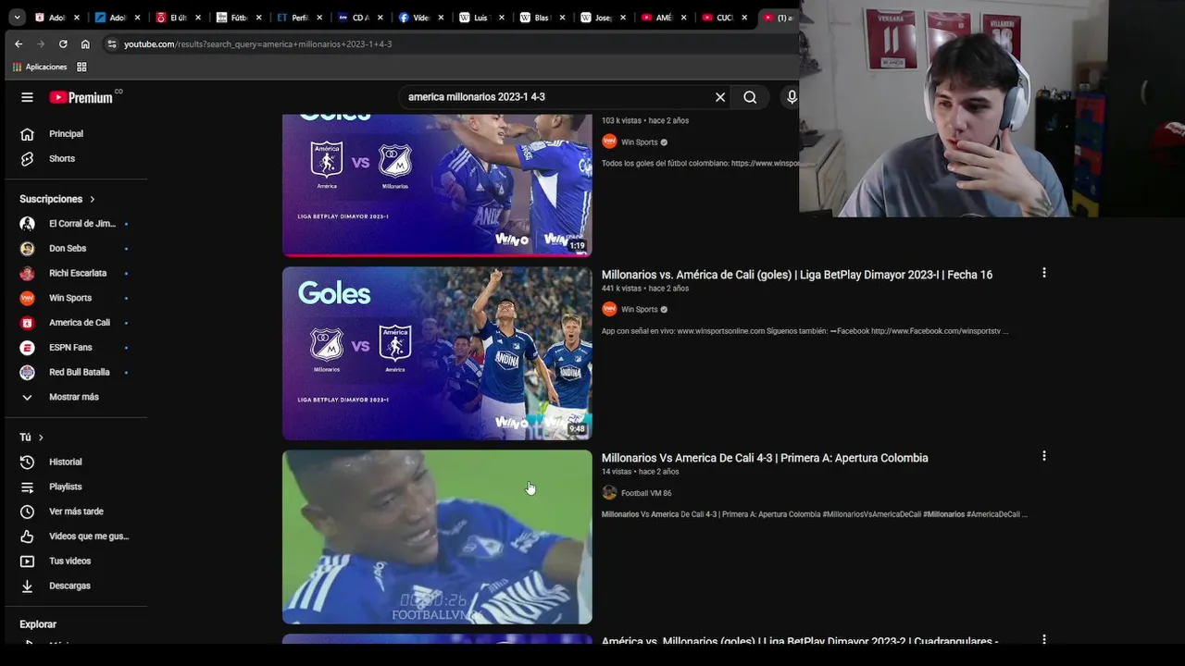Expand the Suscripciones section chevron
The image size is (1185, 666).
93,199
